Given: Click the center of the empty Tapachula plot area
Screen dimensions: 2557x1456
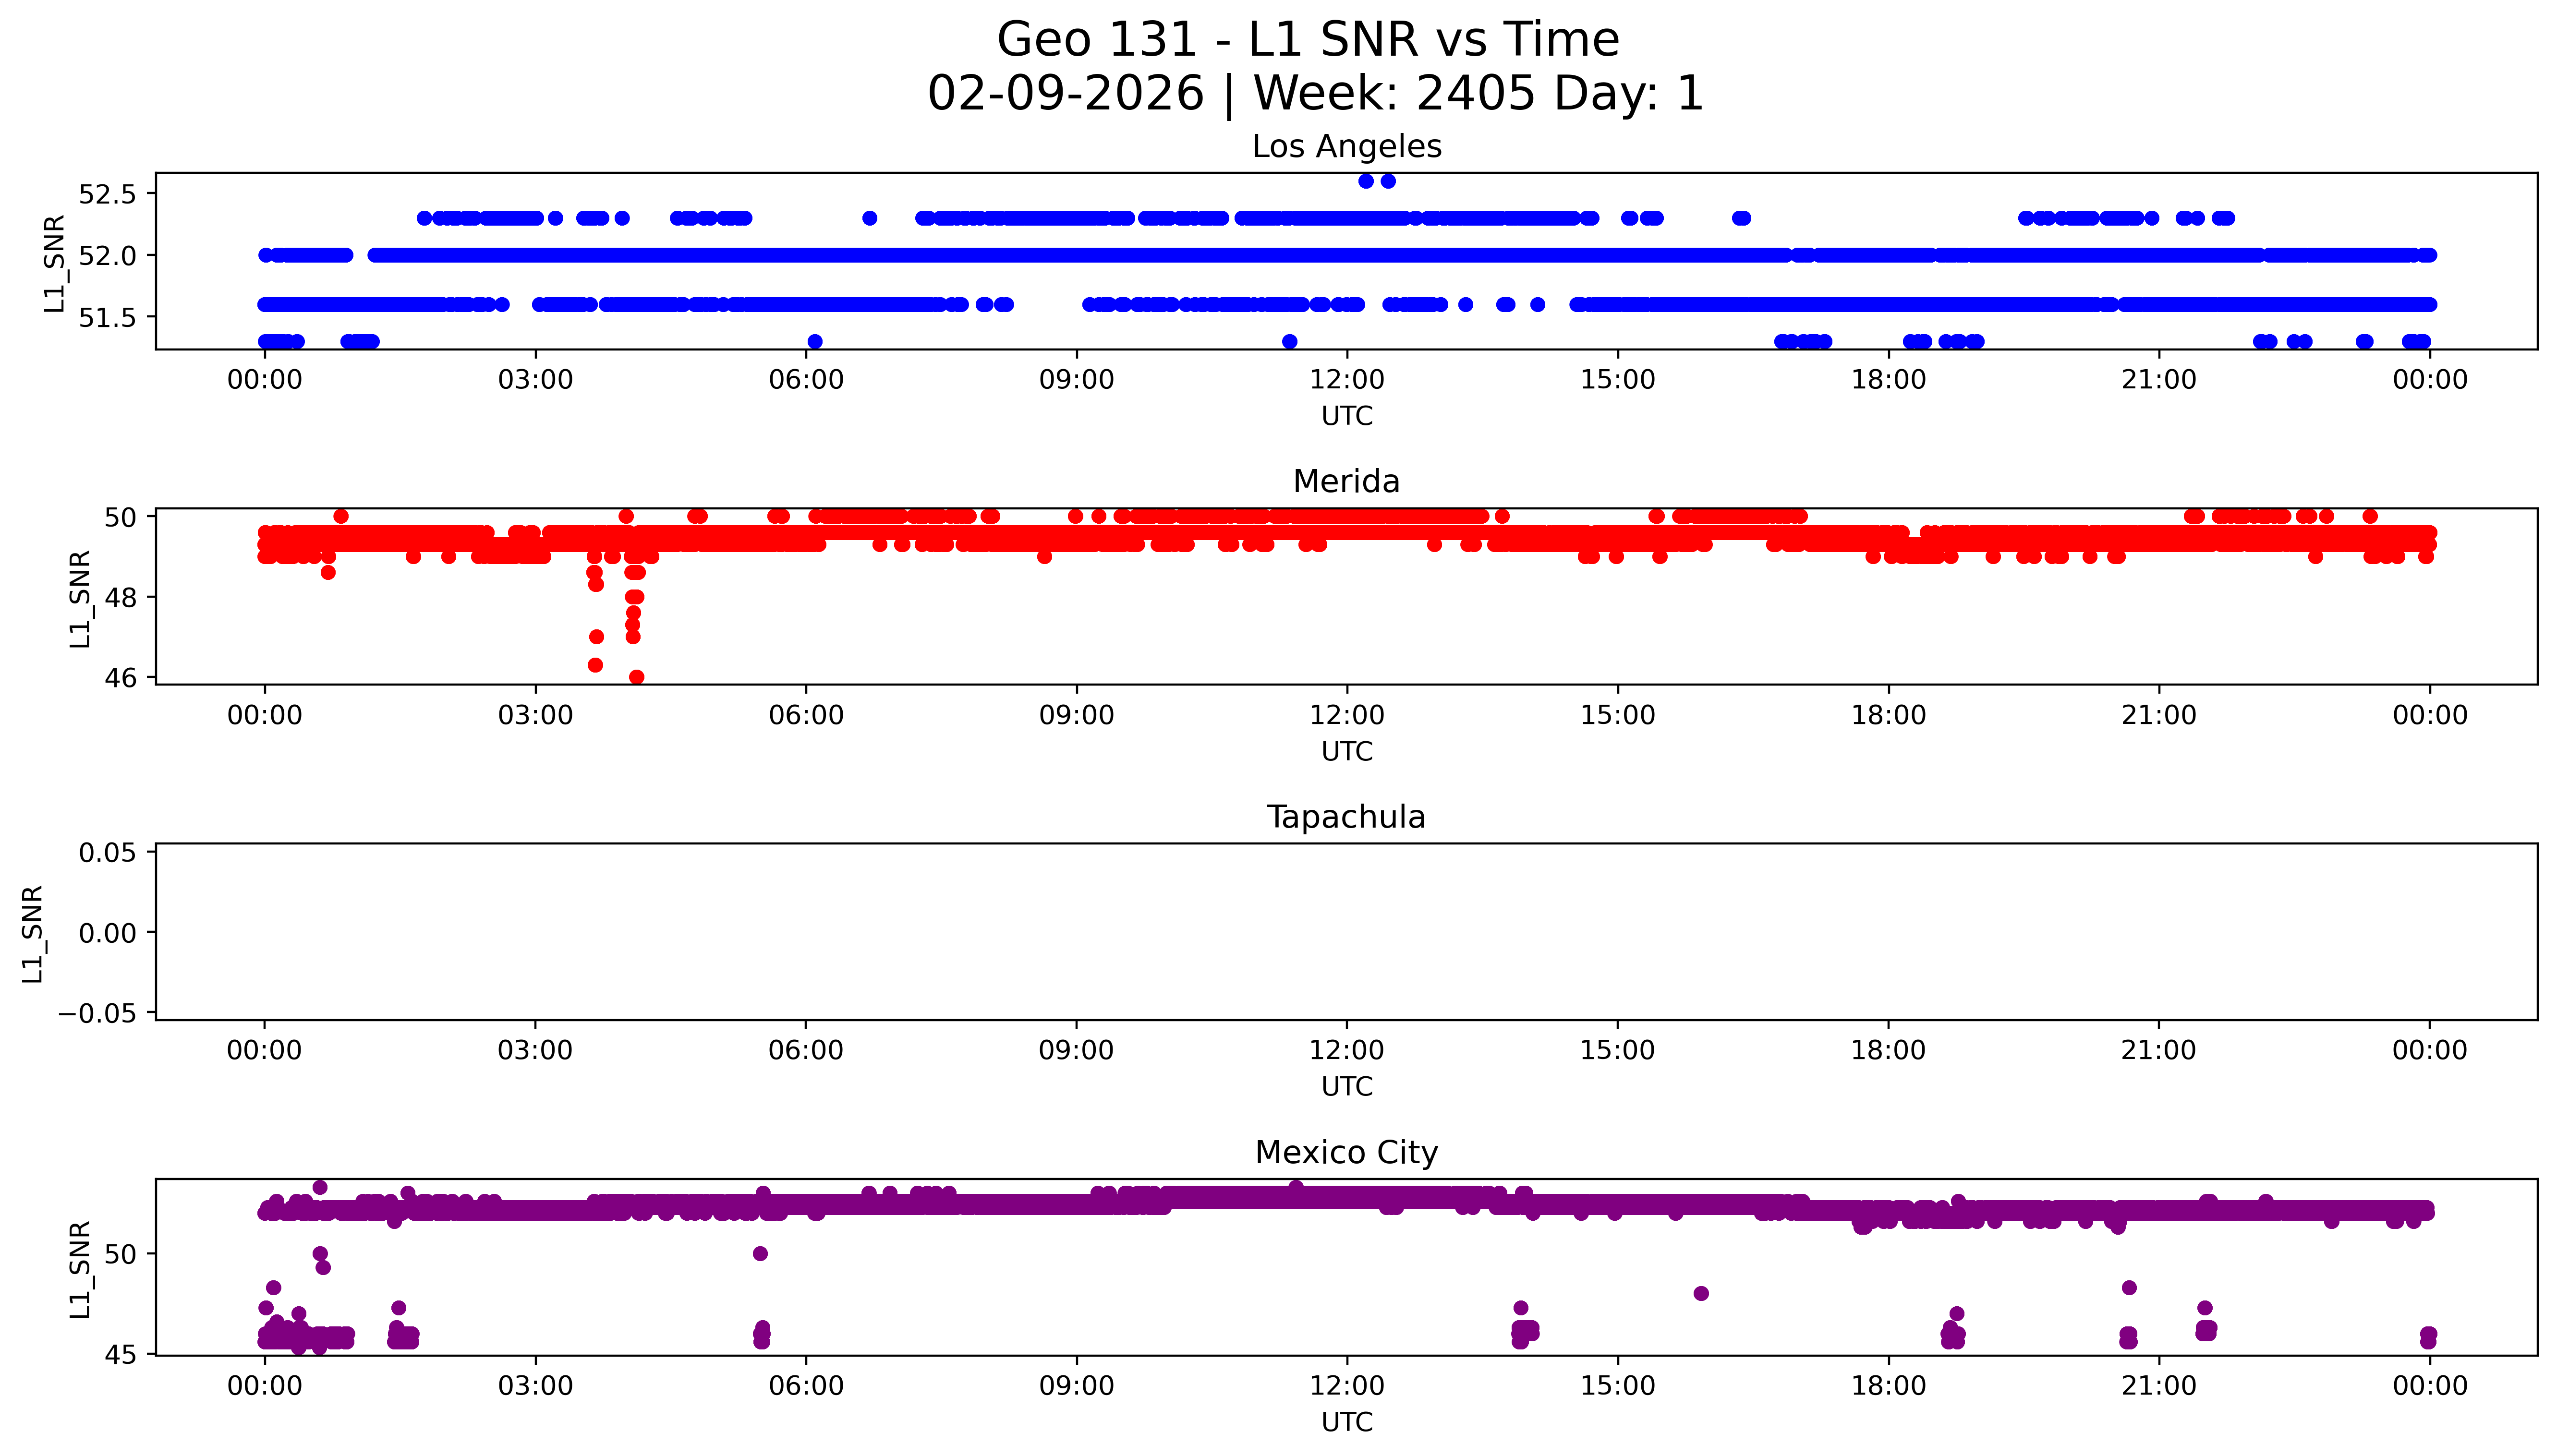Looking at the screenshot, I should [x=1346, y=932].
